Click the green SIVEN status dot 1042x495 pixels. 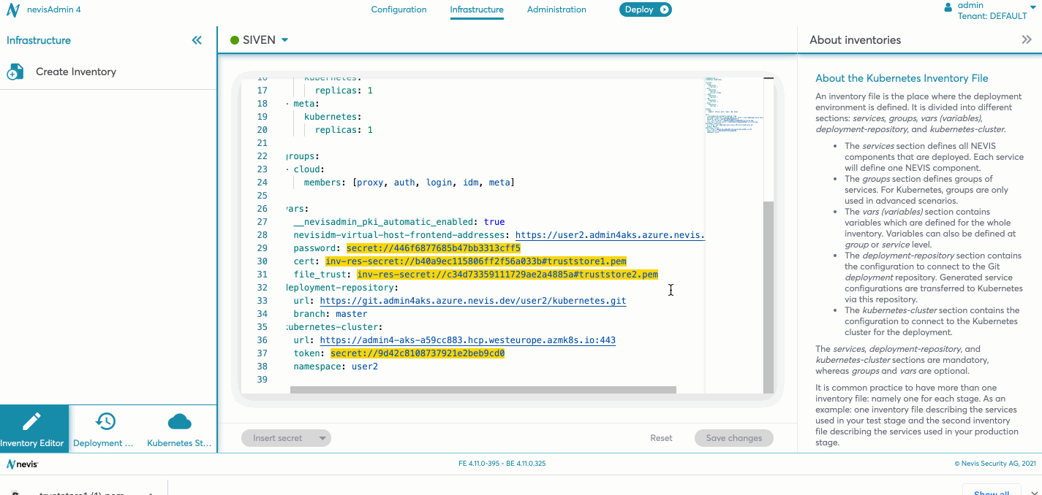pyautogui.click(x=235, y=40)
